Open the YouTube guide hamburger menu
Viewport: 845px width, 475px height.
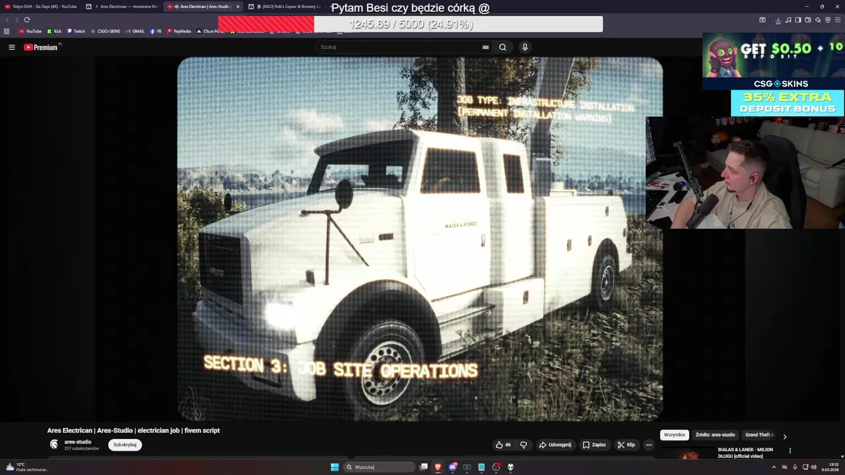point(11,47)
